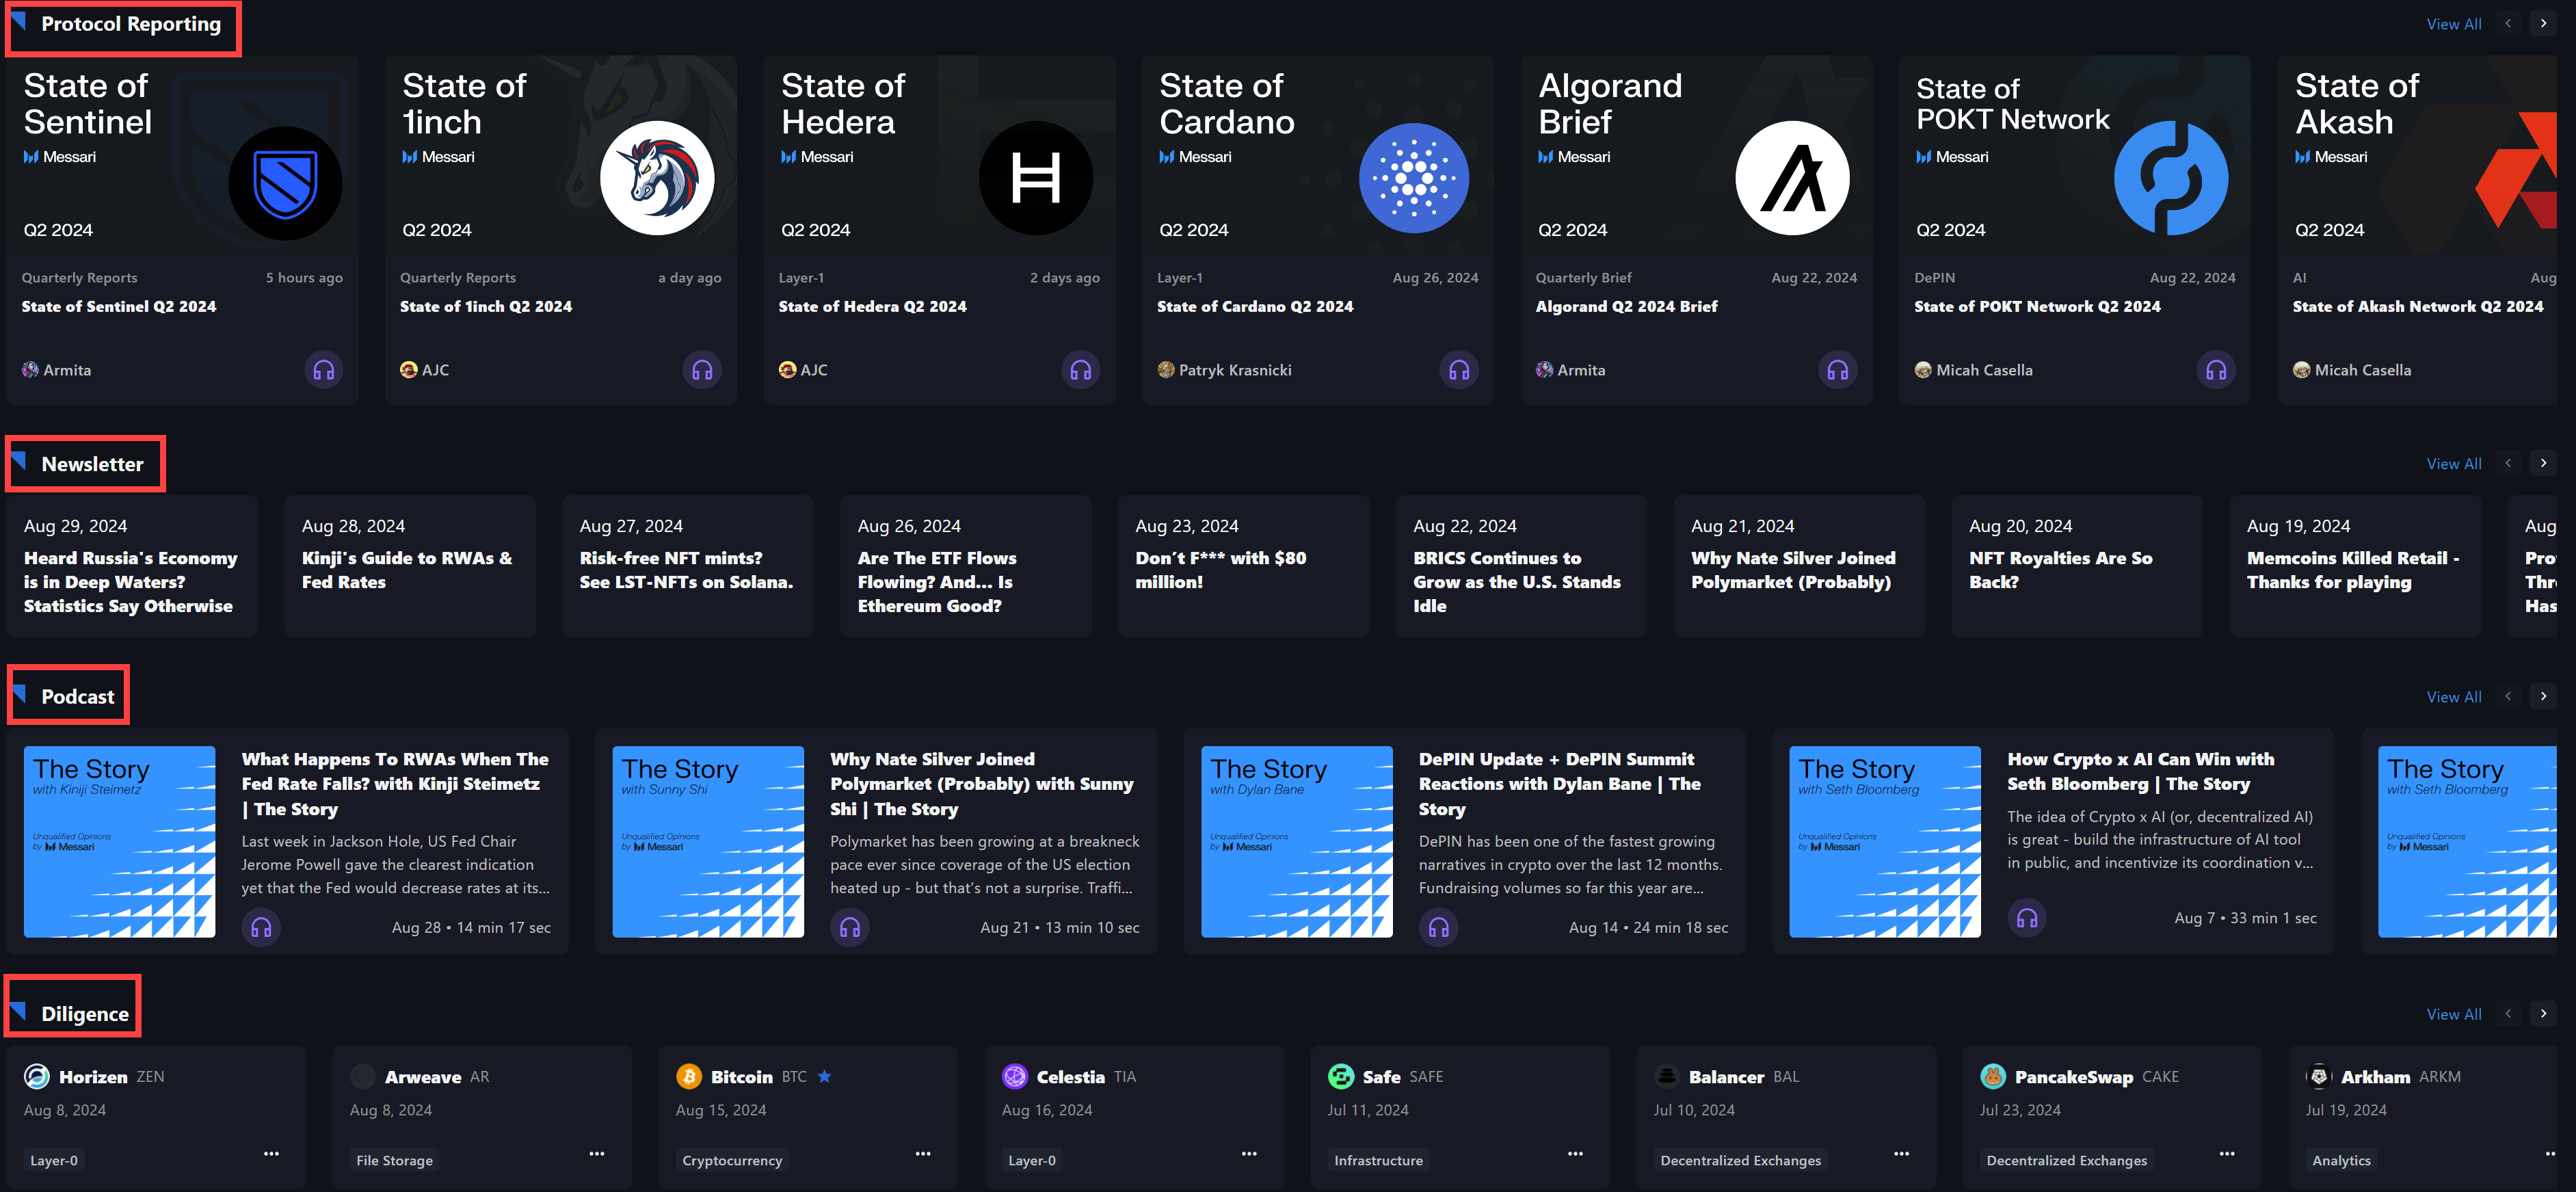
Task: Click the POKT Network logo
Action: (2171, 178)
